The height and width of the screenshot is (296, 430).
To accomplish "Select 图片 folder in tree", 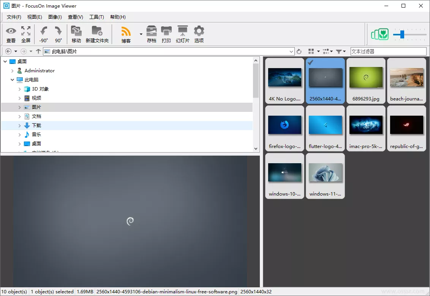I will click(36, 107).
